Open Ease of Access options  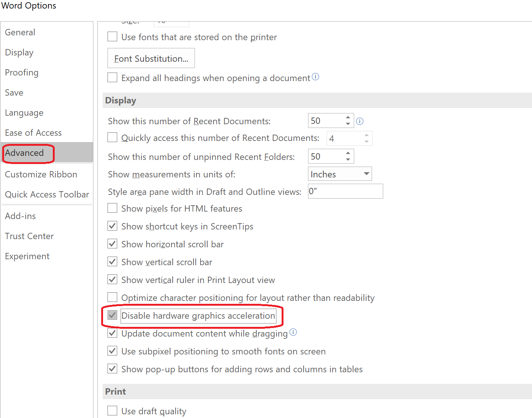(47, 133)
